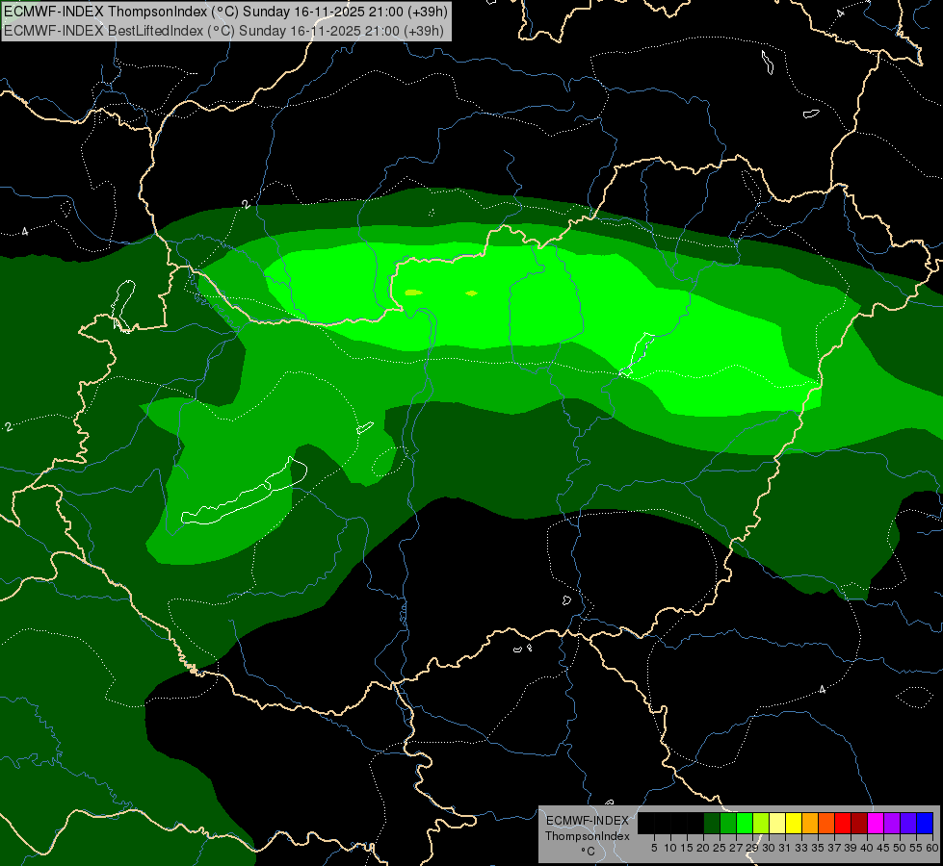The width and height of the screenshot is (943, 866).
Task: Click the legend tick label '55'
Action: 917,848
